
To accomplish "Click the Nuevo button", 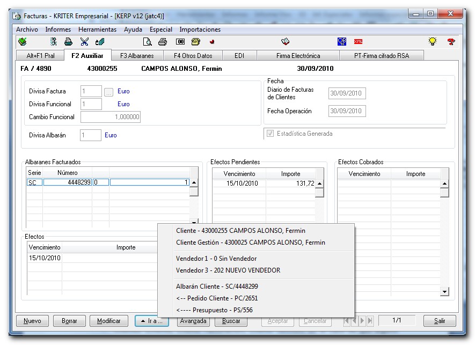I will [x=32, y=321].
